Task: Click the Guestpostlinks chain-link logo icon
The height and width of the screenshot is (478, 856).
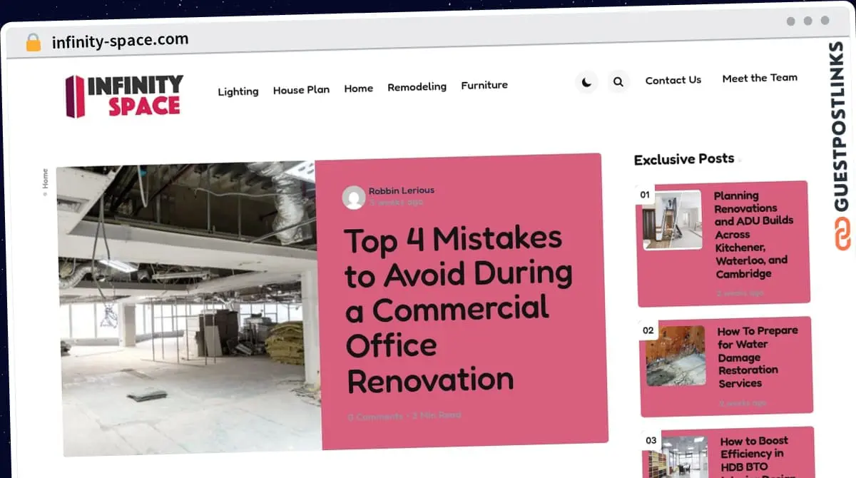Action: (x=843, y=234)
